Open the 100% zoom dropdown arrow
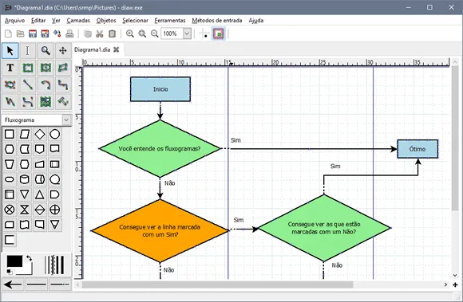This screenshot has width=463, height=302. (x=187, y=33)
